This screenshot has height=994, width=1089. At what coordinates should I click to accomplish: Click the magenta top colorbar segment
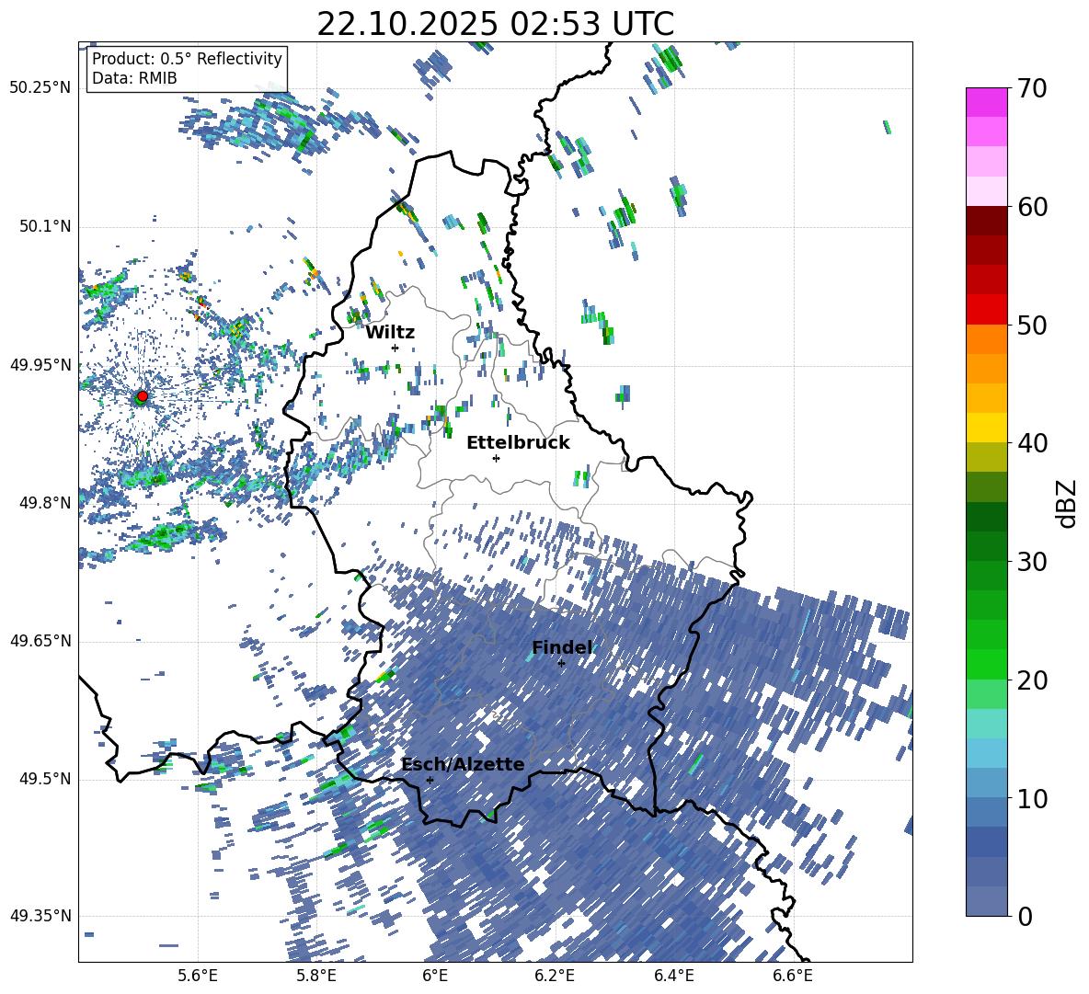986,102
